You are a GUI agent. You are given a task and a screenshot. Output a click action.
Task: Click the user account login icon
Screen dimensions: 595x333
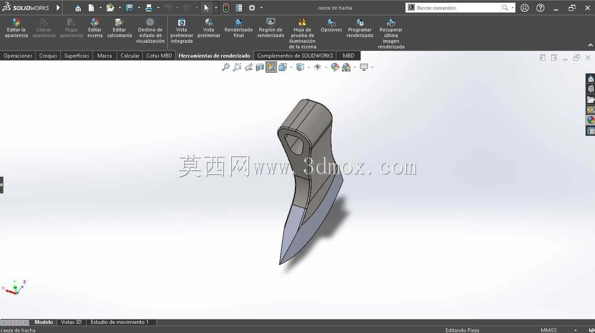click(525, 8)
